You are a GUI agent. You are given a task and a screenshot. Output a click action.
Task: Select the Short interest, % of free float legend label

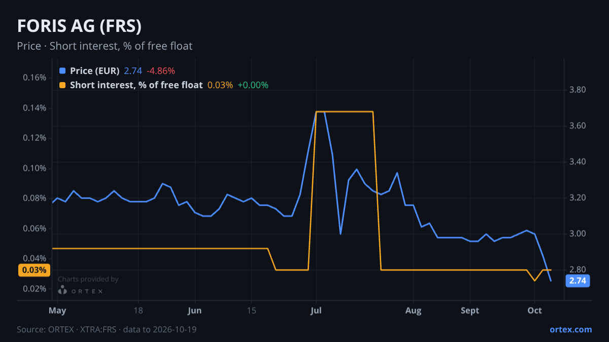(136, 85)
